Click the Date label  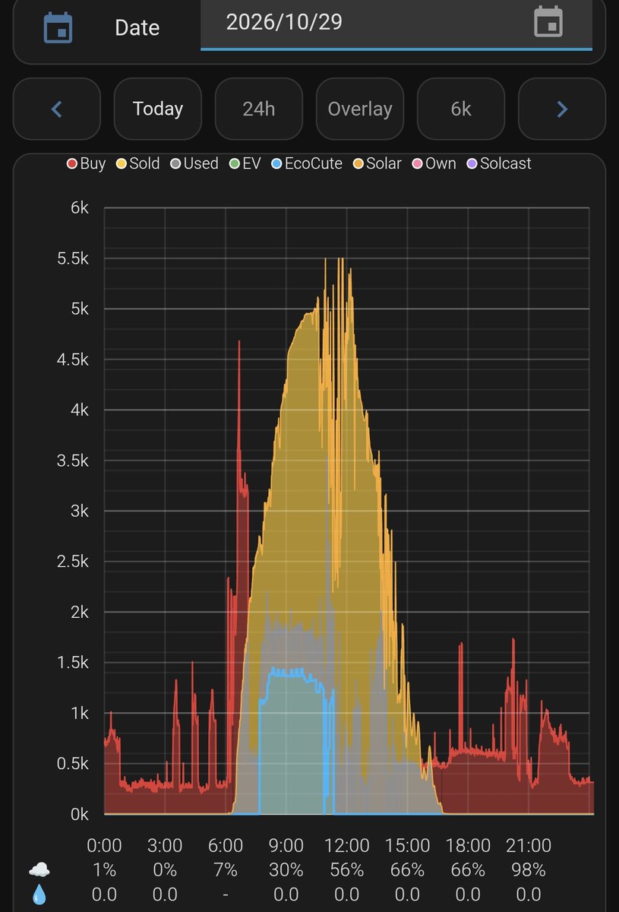point(137,28)
